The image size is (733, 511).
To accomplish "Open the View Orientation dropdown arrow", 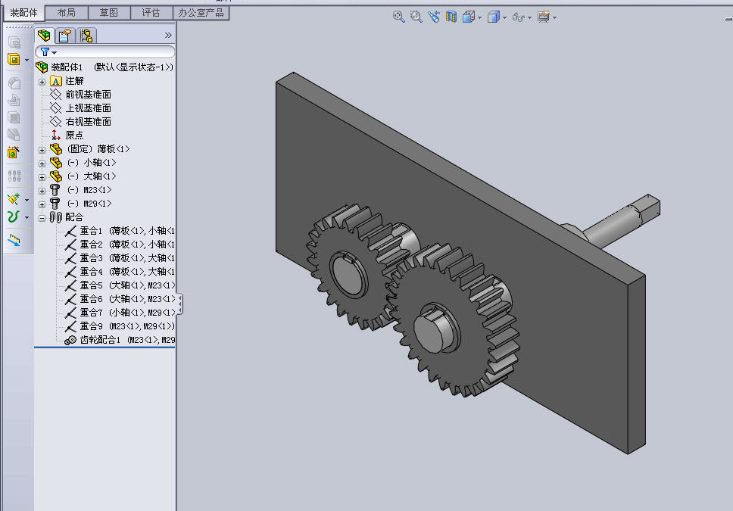I will (x=479, y=17).
